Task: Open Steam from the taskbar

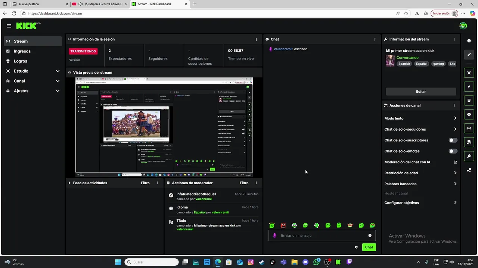Action: (x=261, y=262)
